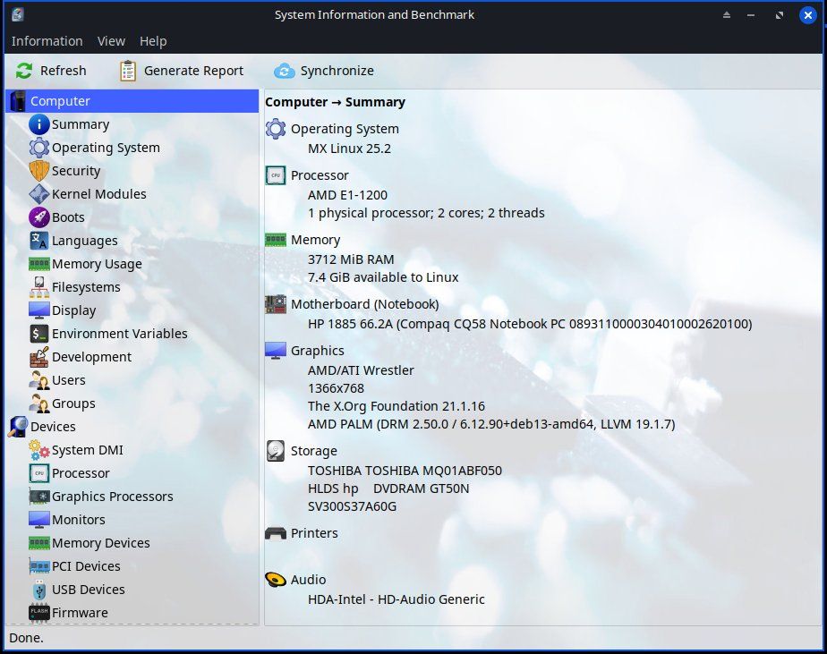
Task: Open the Environment Variables terminal icon
Action: pyautogui.click(x=39, y=334)
